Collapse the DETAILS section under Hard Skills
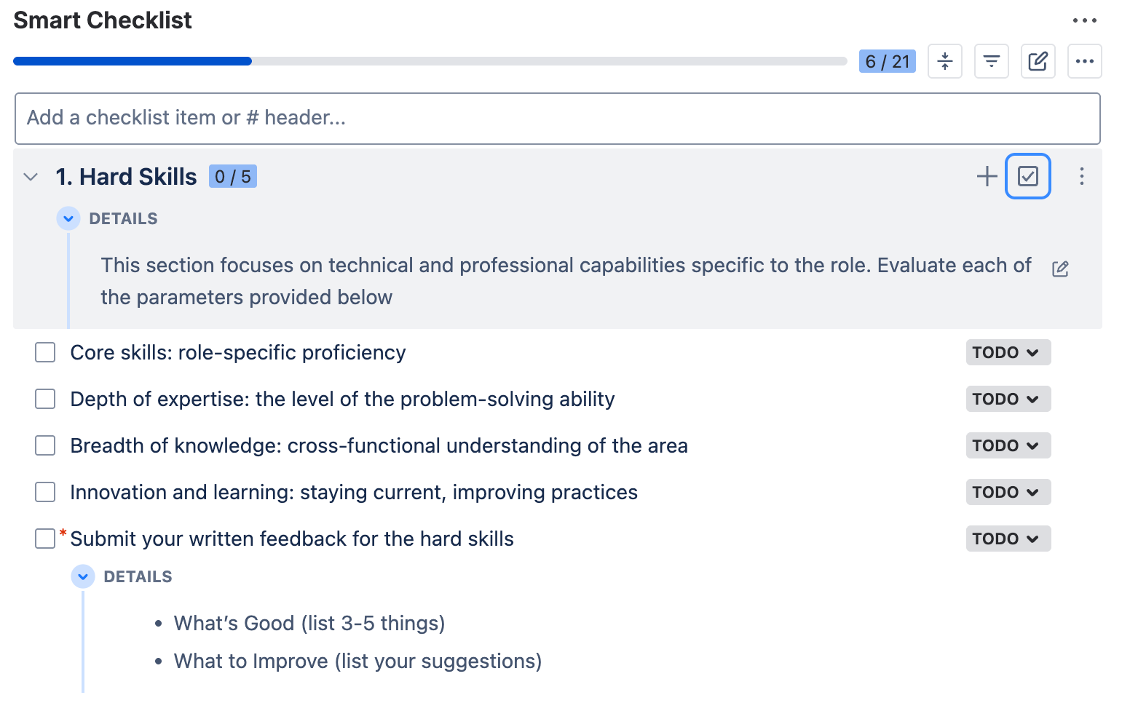Viewport: 1130px width, 703px height. (68, 218)
